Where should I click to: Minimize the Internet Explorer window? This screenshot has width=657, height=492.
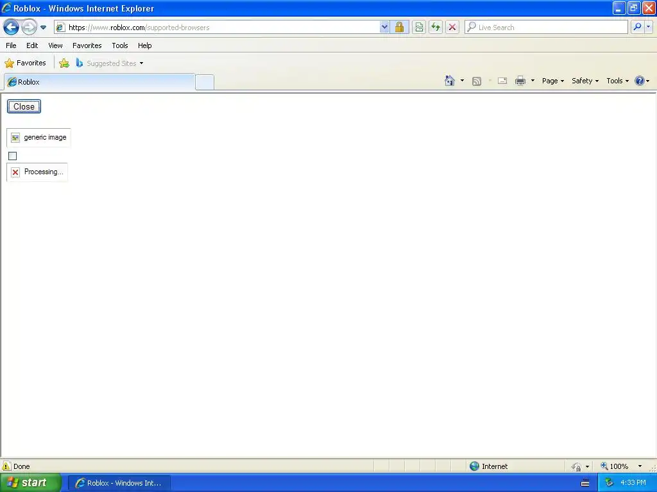click(619, 8)
